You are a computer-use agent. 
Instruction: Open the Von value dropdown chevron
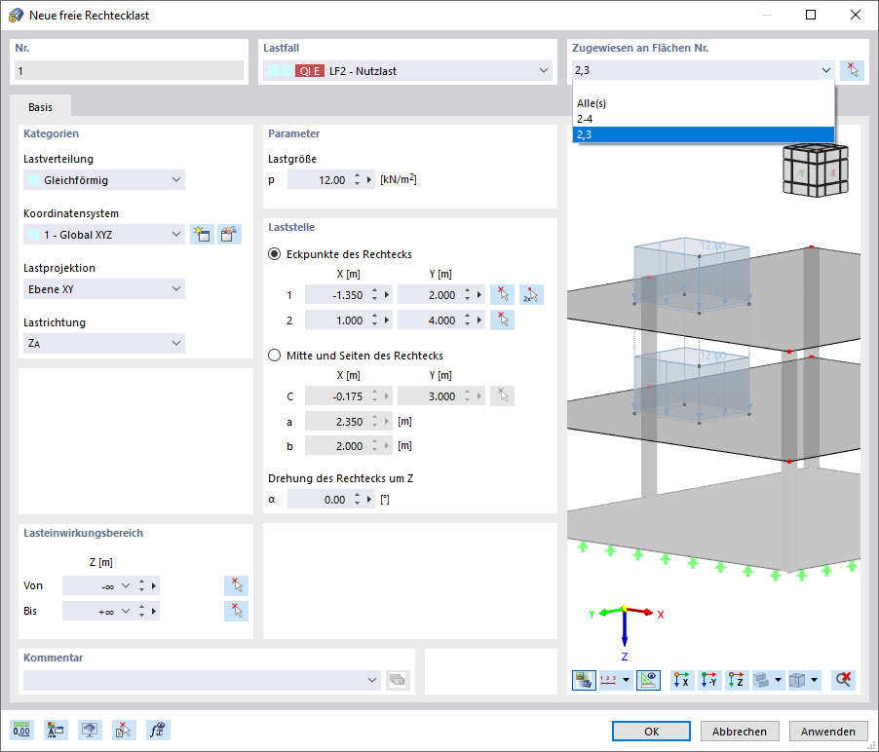tap(126, 585)
